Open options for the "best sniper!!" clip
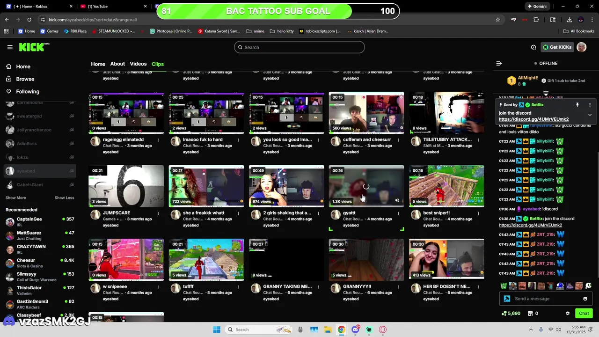 [478, 213]
